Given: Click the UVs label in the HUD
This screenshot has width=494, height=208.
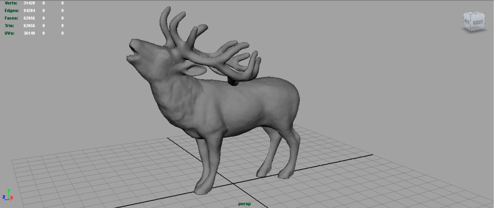Looking at the screenshot, I should tap(10, 33).
